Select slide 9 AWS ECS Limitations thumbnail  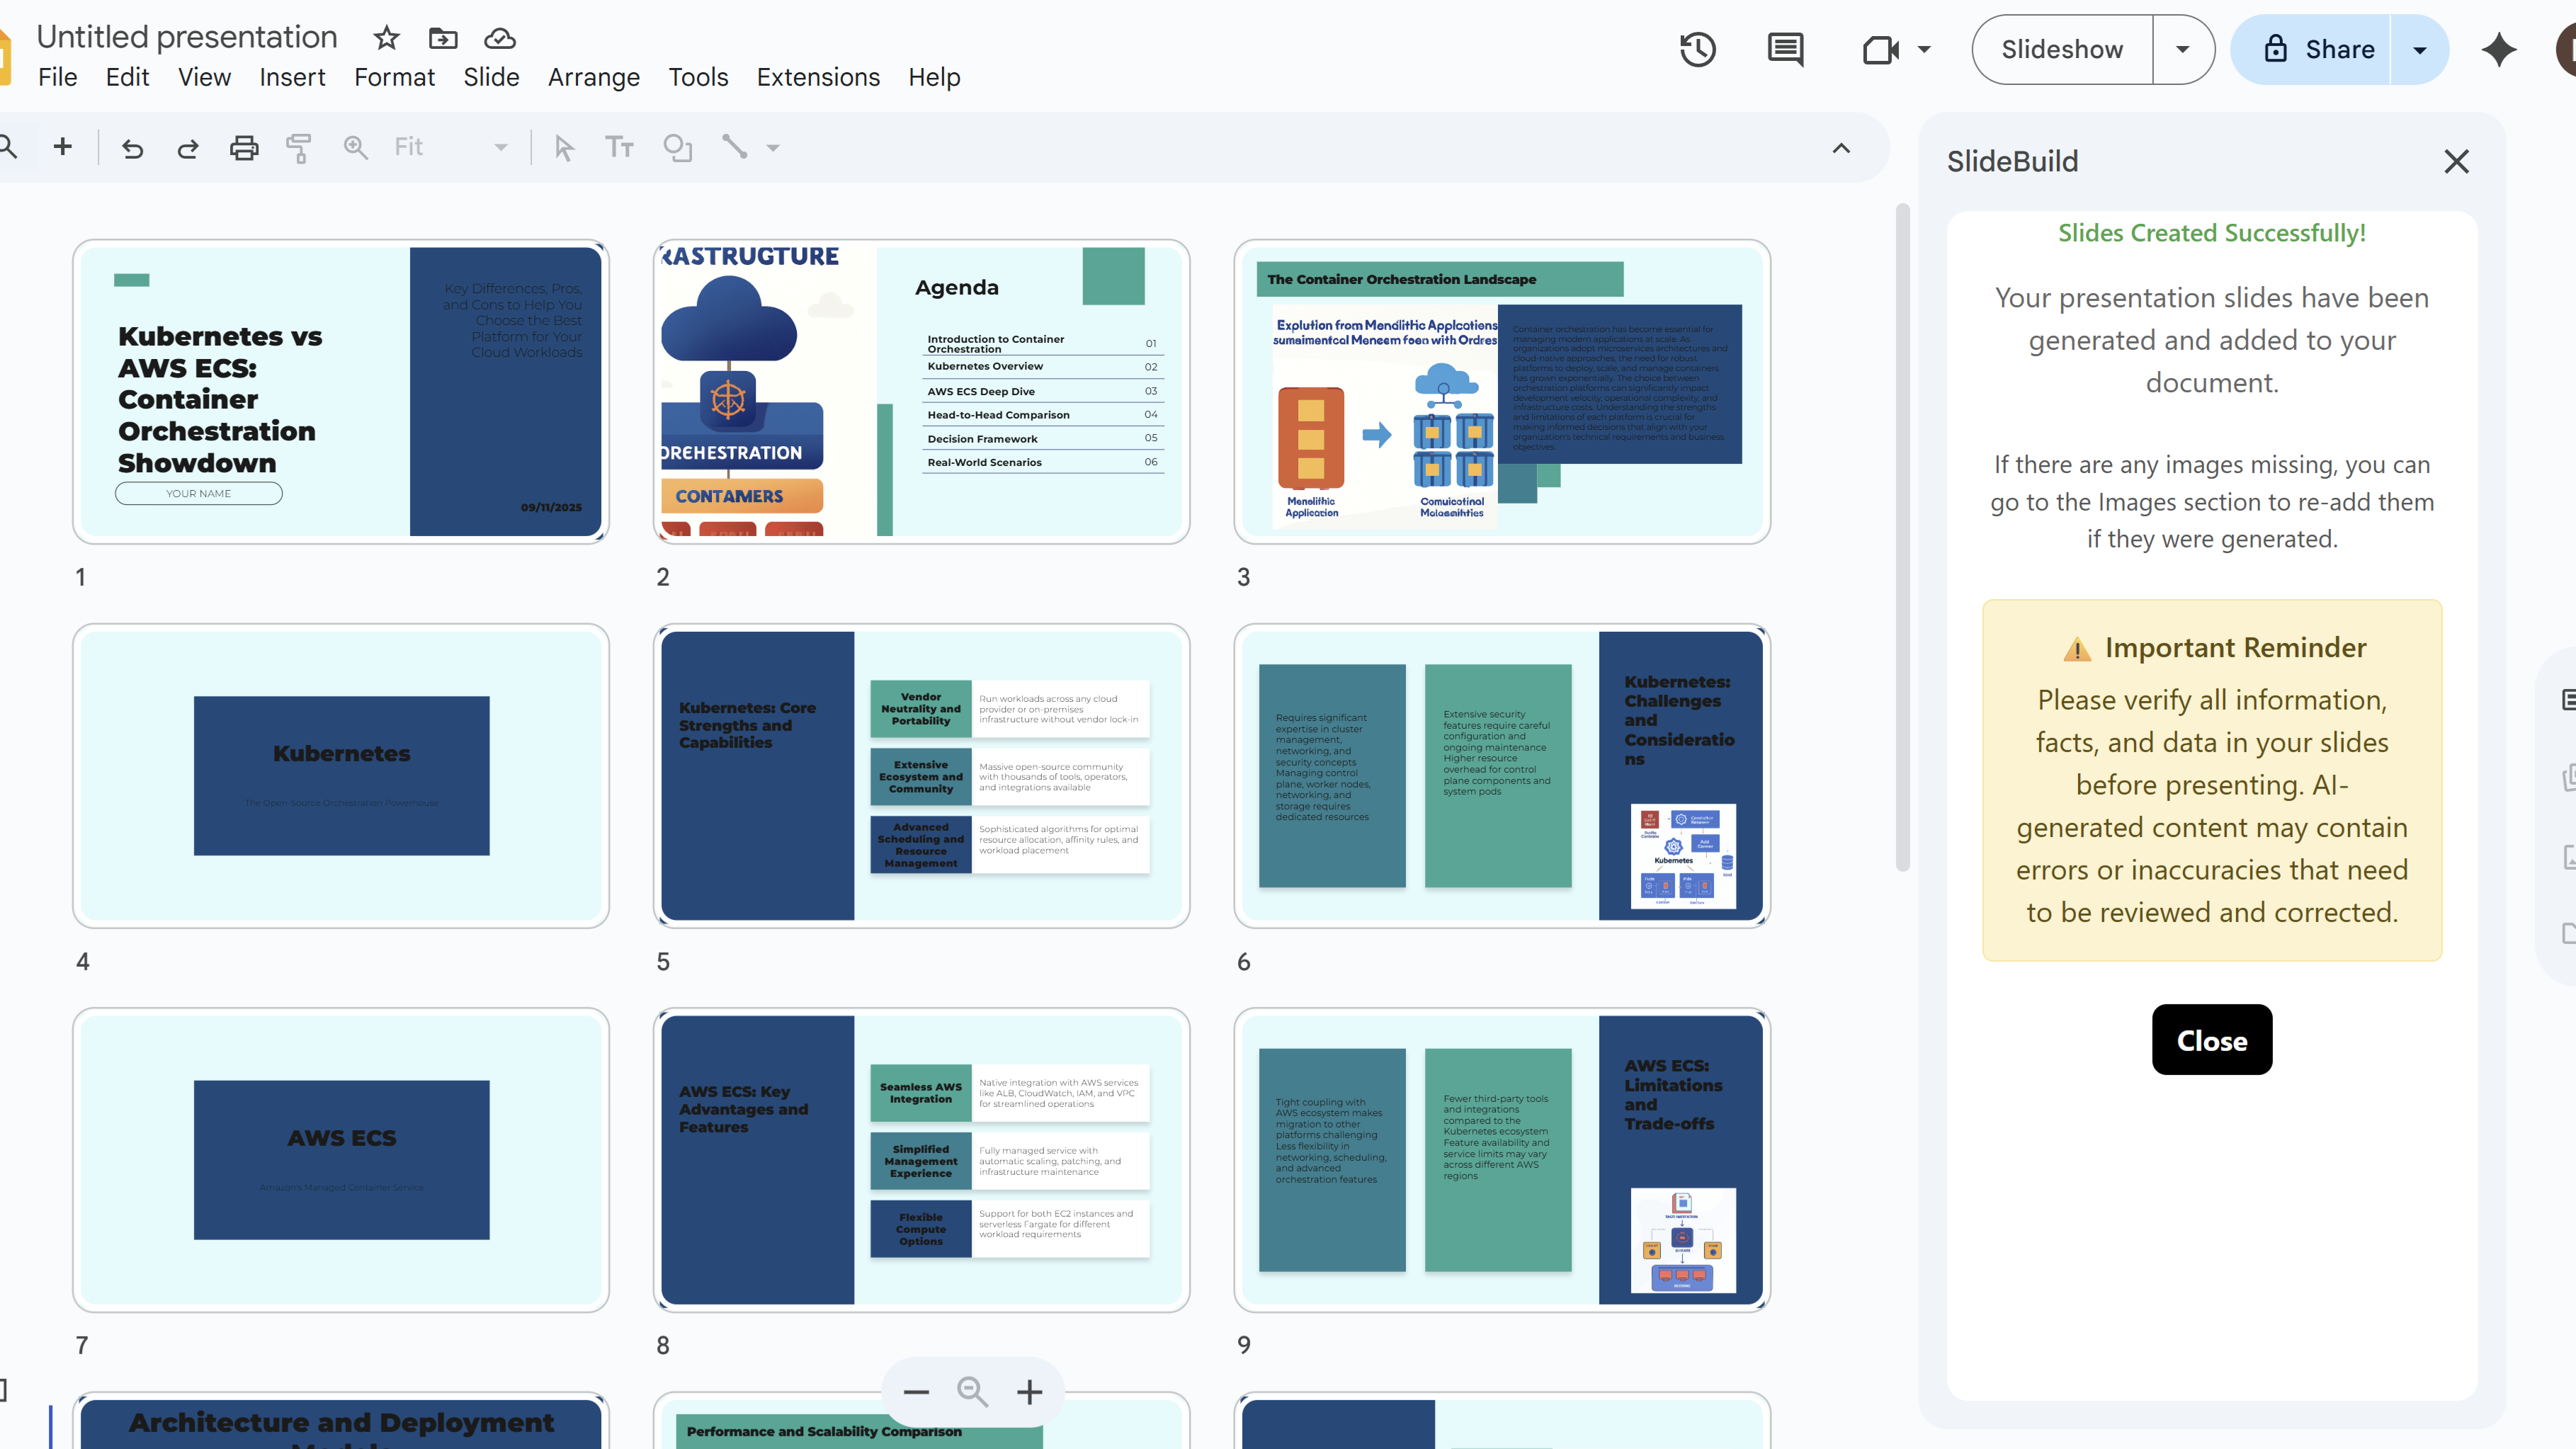[x=1502, y=1159]
